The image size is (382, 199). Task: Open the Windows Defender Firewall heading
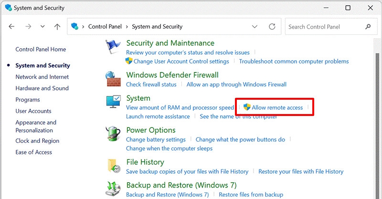(x=172, y=75)
